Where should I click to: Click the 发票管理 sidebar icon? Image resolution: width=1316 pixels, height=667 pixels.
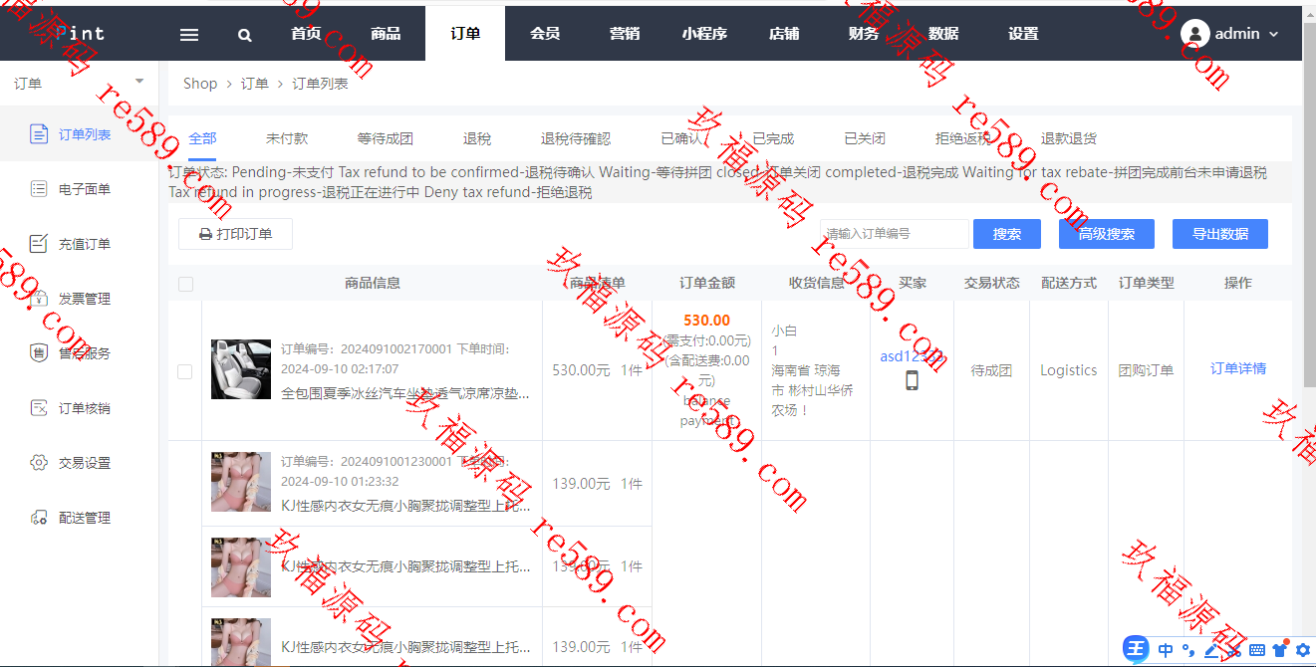pos(39,299)
